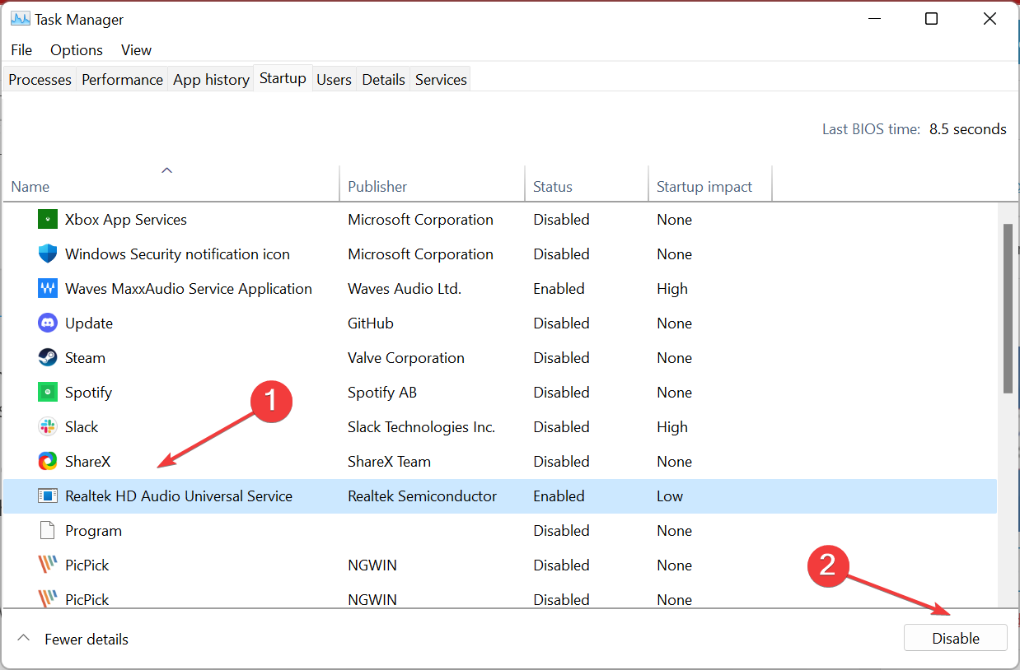Image resolution: width=1020 pixels, height=670 pixels.
Task: Switch to the Processes tab
Action: click(40, 80)
